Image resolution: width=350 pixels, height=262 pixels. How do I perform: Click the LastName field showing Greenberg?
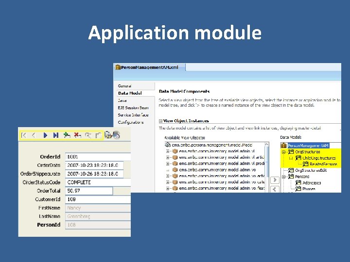coord(98,216)
